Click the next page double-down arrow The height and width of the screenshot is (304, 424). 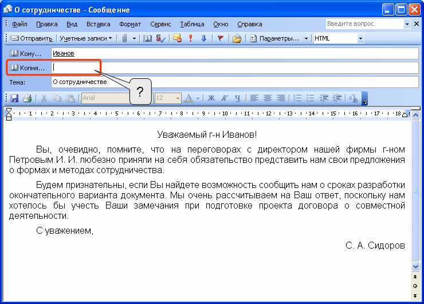click(415, 296)
